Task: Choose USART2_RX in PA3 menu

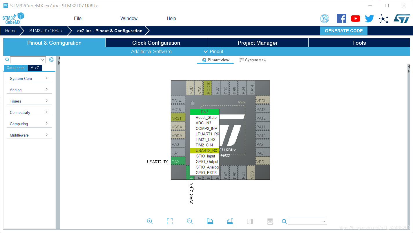Action: [x=204, y=150]
